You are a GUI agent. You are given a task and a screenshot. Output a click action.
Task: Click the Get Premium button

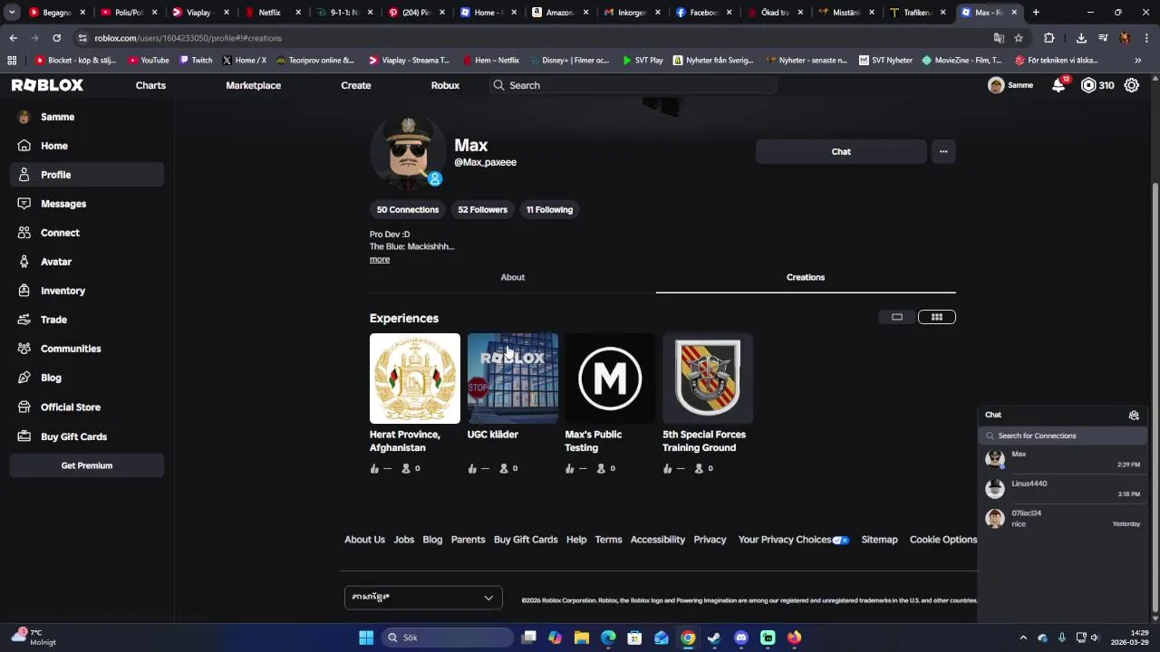click(x=87, y=465)
